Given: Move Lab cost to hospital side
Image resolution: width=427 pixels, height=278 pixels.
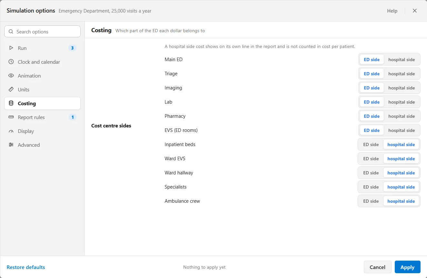Looking at the screenshot, I should click(x=402, y=102).
